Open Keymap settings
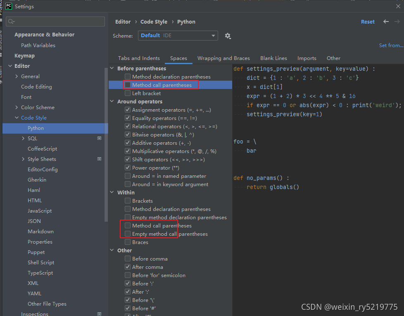The image size is (404, 316). tap(24, 56)
